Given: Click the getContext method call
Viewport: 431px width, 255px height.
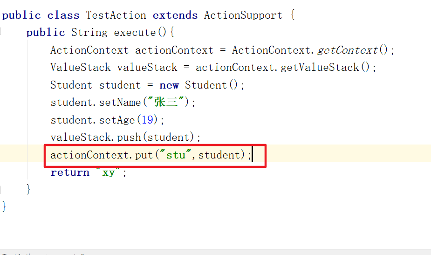Looking at the screenshot, I should [348, 50].
